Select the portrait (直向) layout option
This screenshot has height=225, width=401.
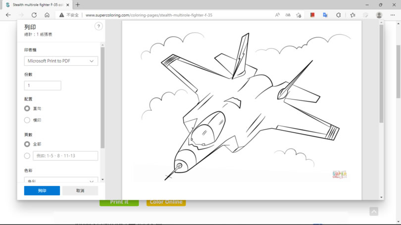click(x=27, y=108)
